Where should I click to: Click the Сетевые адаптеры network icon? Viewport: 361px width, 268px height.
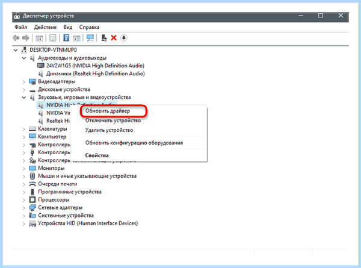pyautogui.click(x=32, y=207)
